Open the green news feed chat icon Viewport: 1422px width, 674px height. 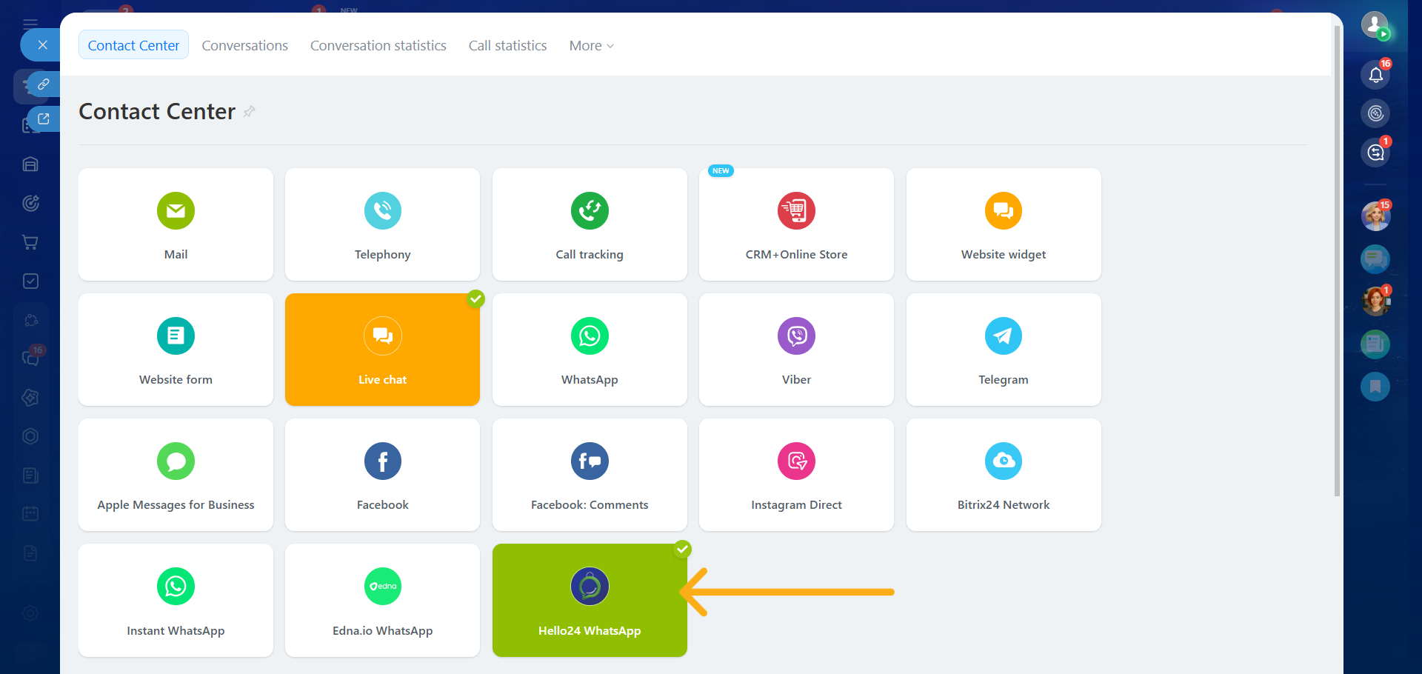click(x=1375, y=344)
